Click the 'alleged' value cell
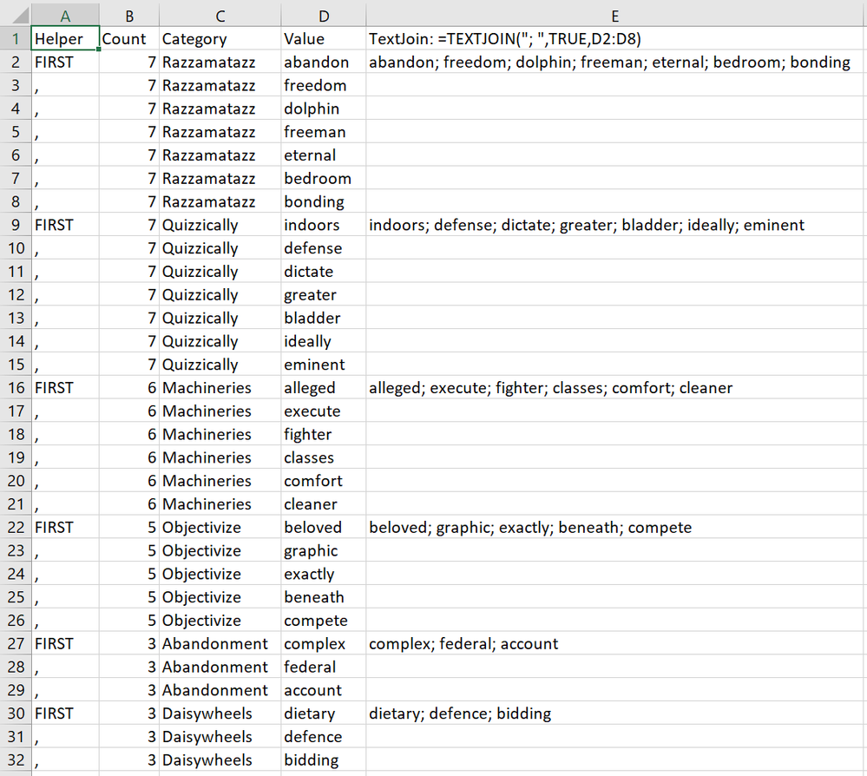 324,388
